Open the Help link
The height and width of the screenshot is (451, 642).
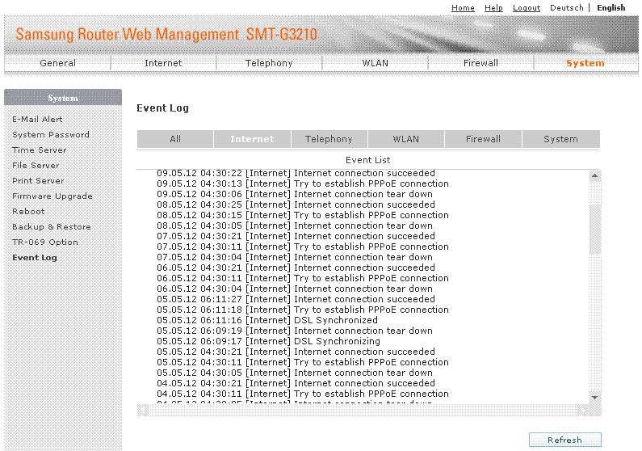pos(493,8)
